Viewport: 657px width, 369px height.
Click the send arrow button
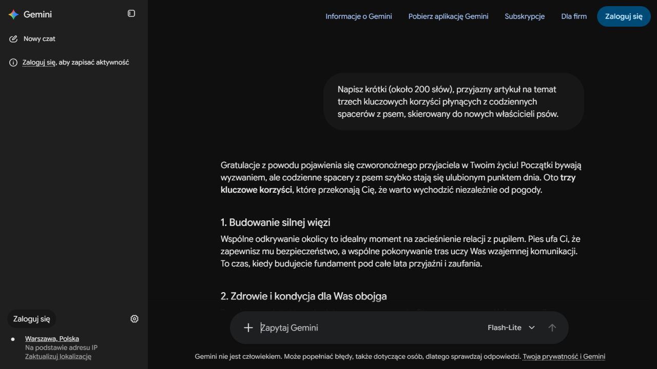(x=552, y=327)
